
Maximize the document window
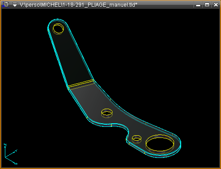(x=207, y=5)
